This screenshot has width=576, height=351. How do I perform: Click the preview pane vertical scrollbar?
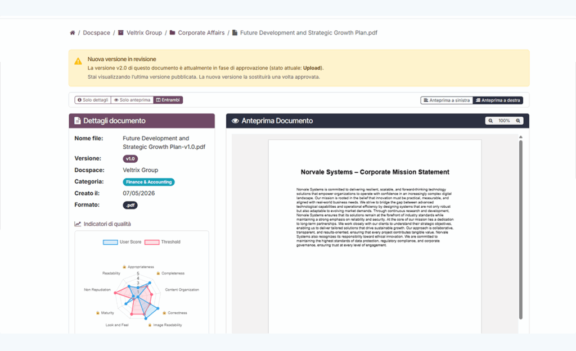pyautogui.click(x=520, y=230)
